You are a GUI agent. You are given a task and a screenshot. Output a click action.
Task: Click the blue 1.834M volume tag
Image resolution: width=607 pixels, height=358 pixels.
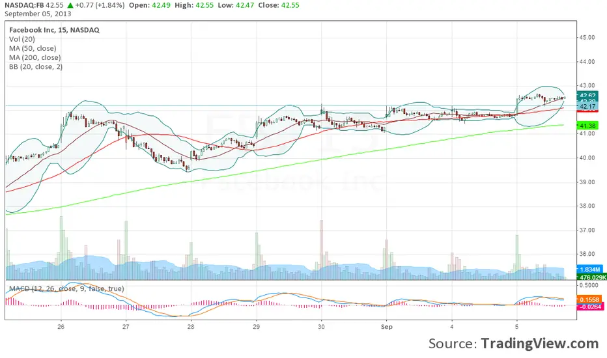tap(589, 269)
